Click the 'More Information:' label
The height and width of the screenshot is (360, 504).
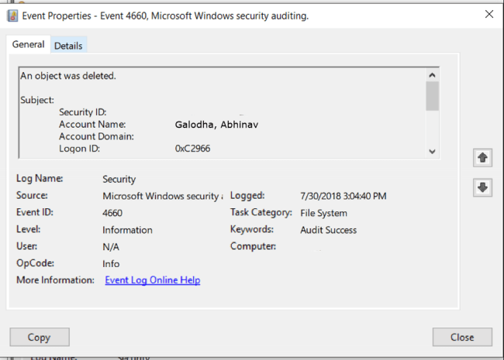(55, 280)
